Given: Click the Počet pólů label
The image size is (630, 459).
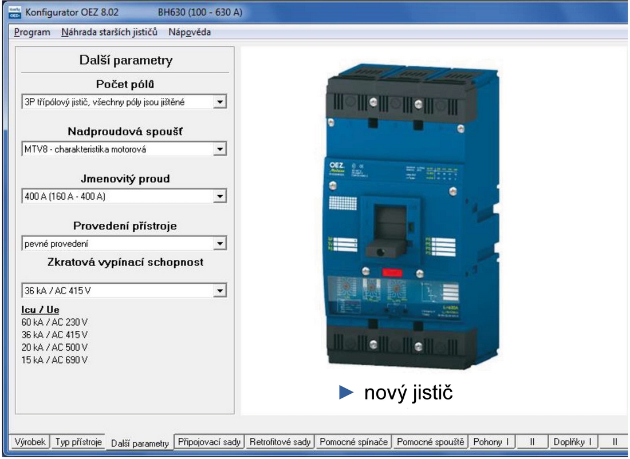Looking at the screenshot, I should tap(125, 84).
